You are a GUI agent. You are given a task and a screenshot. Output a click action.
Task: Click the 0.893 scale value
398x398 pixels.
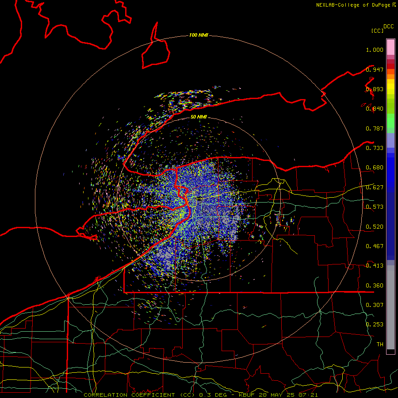tap(375, 89)
